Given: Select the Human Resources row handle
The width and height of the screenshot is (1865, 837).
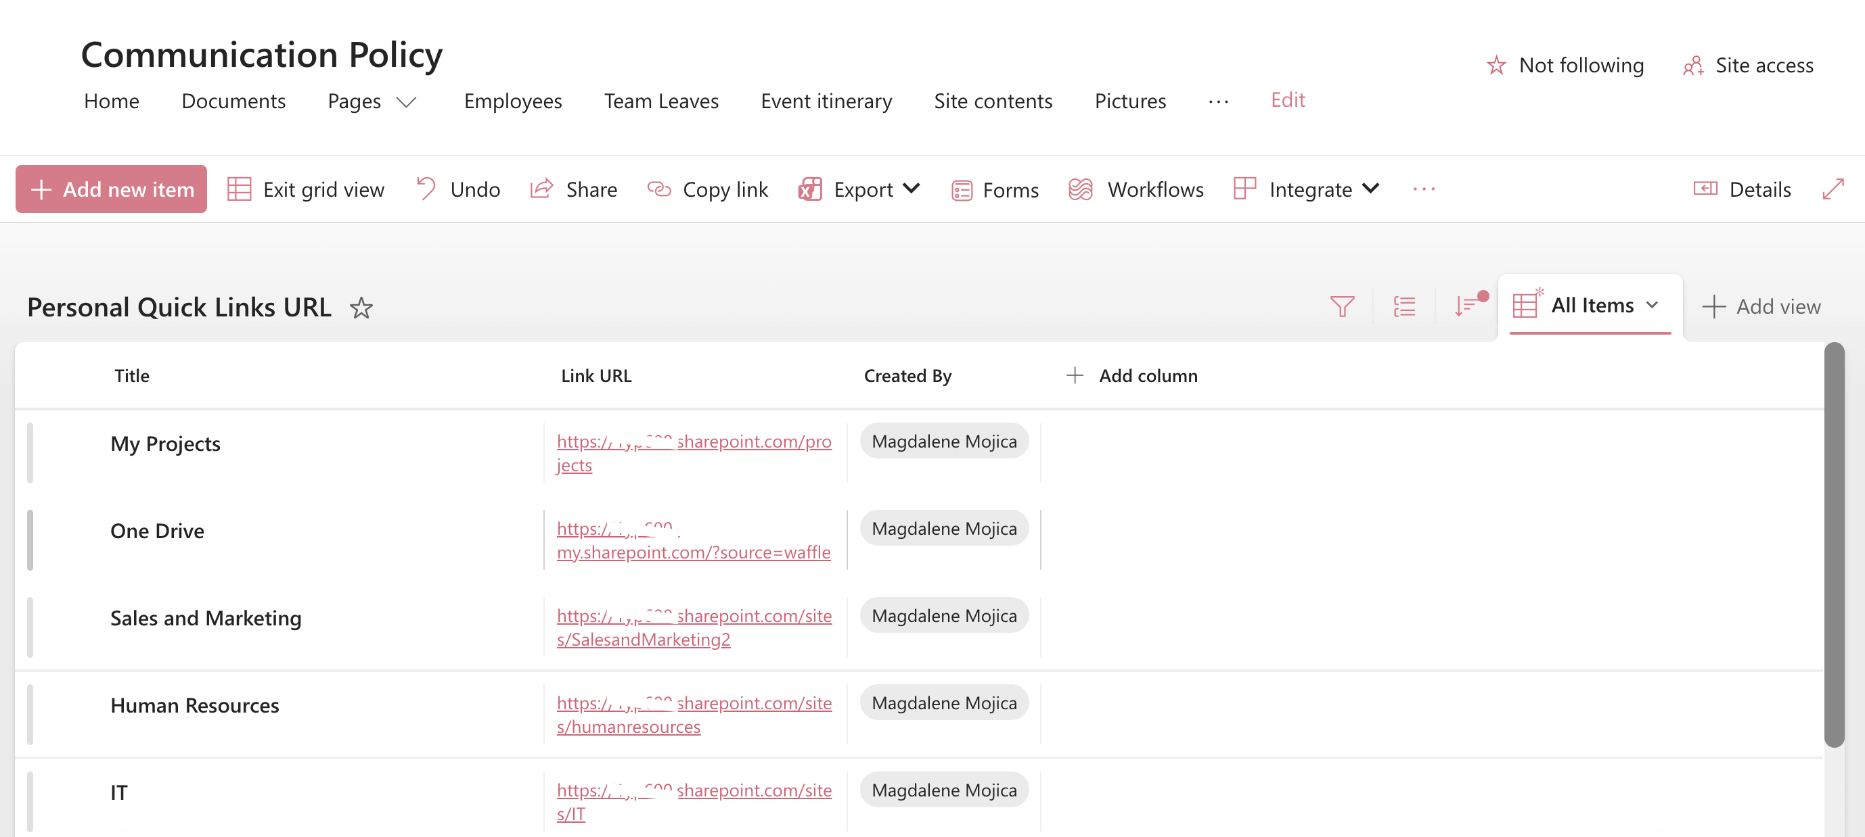Looking at the screenshot, I should [30, 715].
